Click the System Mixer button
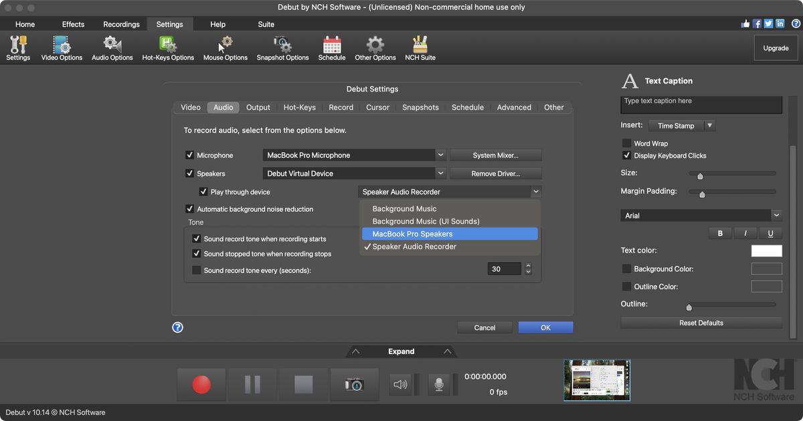Screen dimensions: 803x421 [x=495, y=154]
